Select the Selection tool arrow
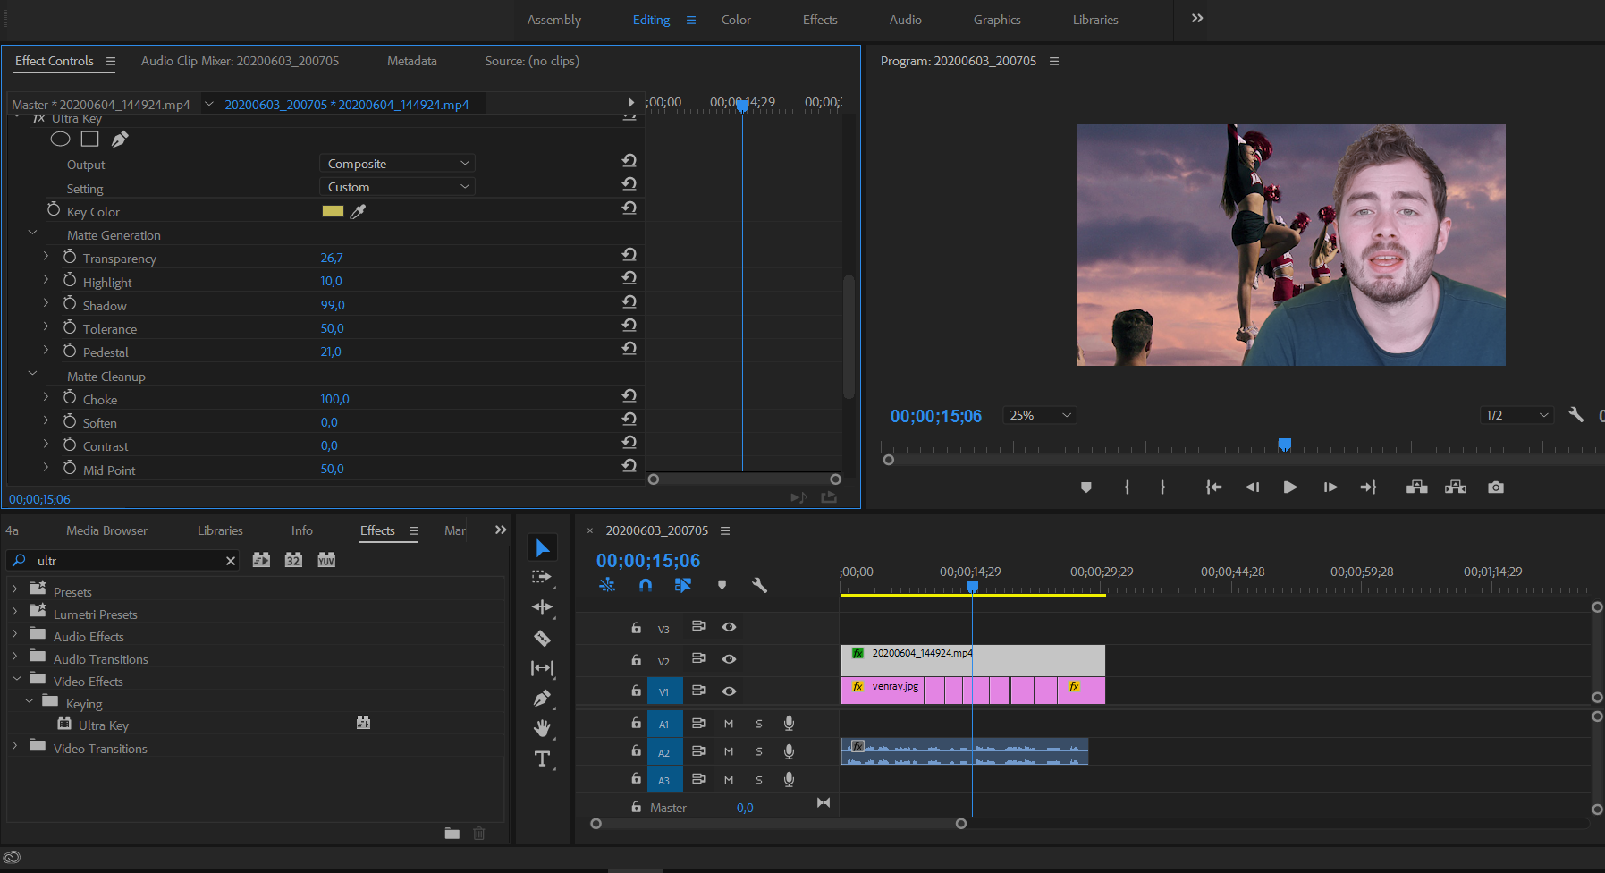The width and height of the screenshot is (1605, 873). click(542, 547)
